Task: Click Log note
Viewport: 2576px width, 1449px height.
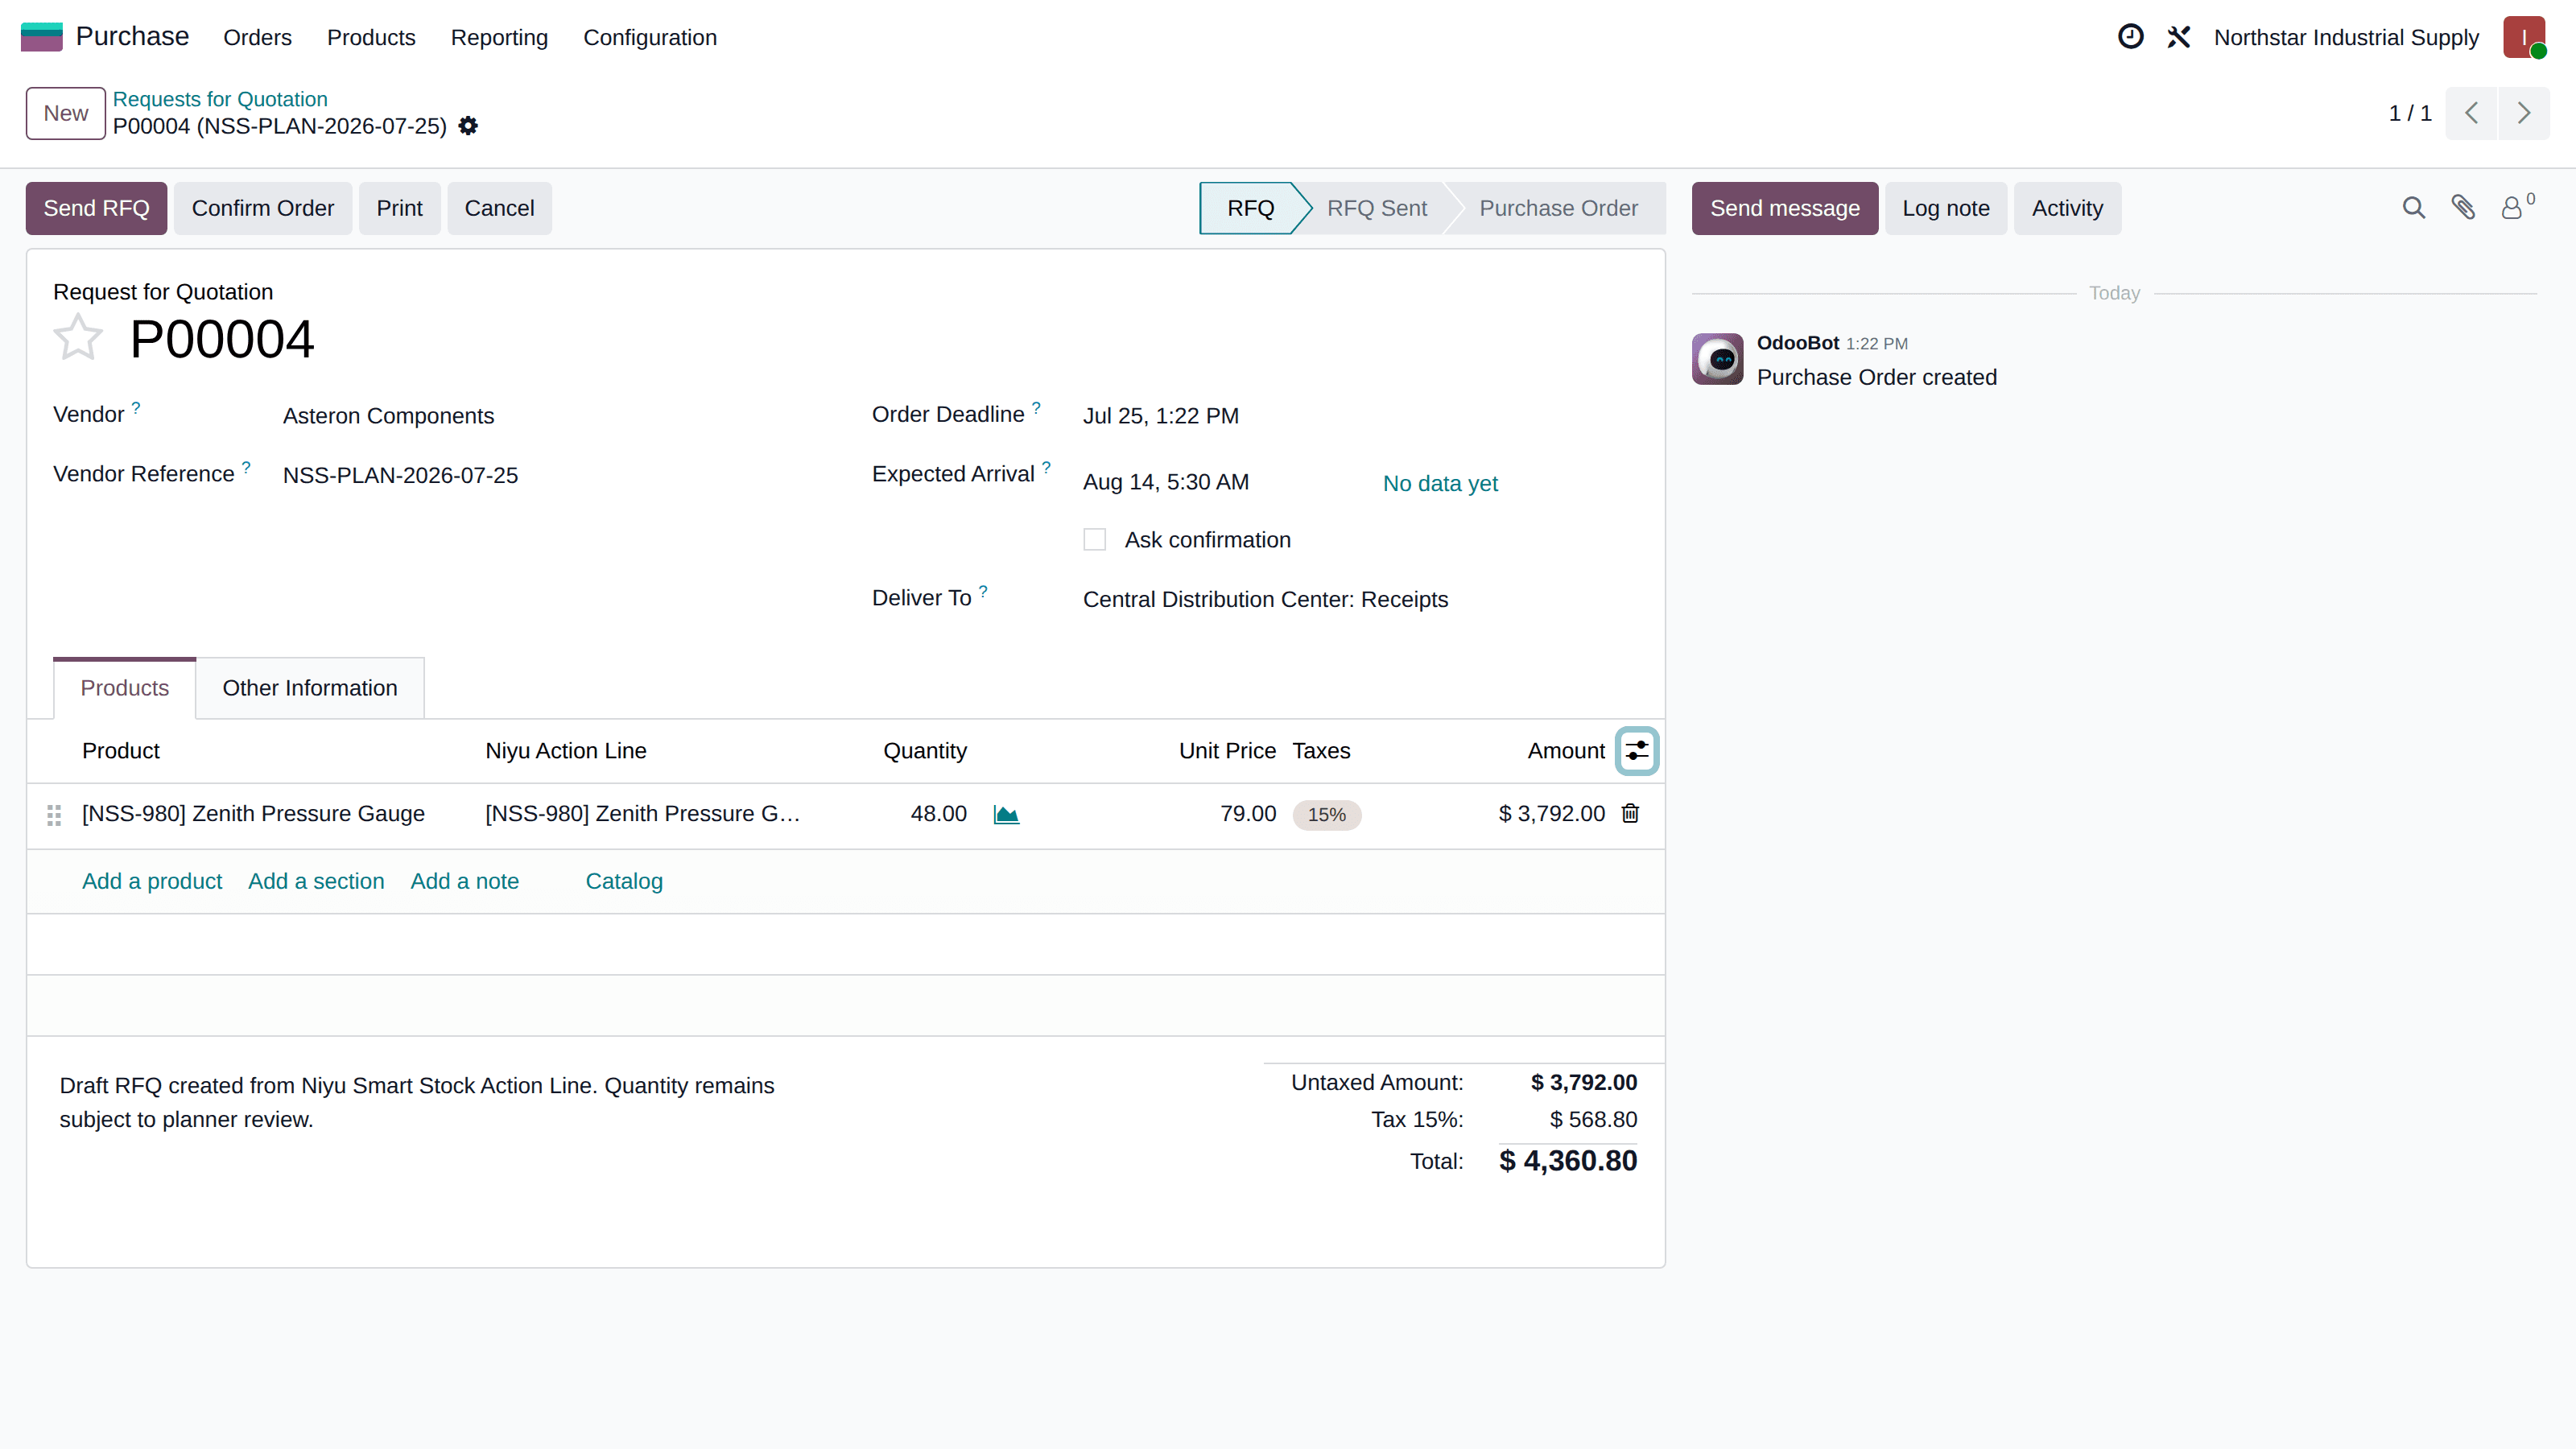Action: tap(1945, 208)
